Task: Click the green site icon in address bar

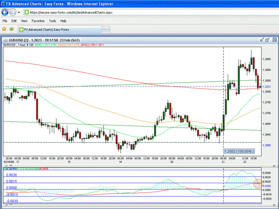Action: click(x=26, y=12)
